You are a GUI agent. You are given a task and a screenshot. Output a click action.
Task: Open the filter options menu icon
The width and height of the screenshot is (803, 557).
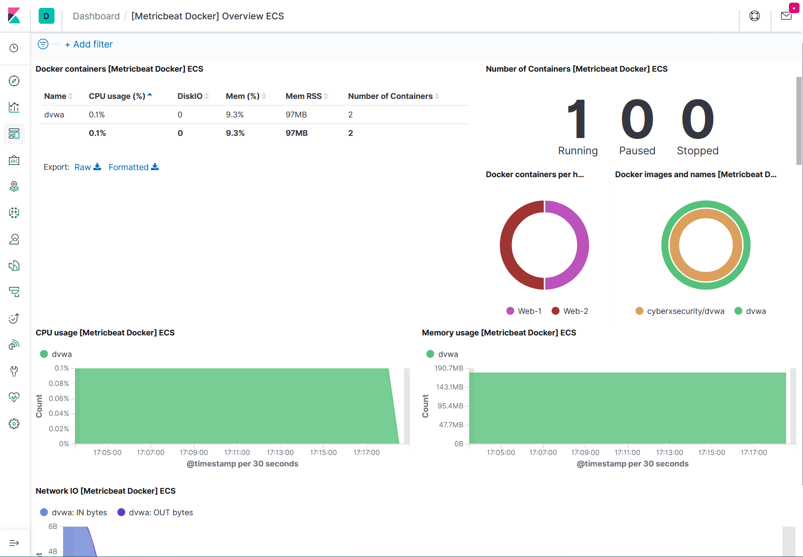click(43, 44)
